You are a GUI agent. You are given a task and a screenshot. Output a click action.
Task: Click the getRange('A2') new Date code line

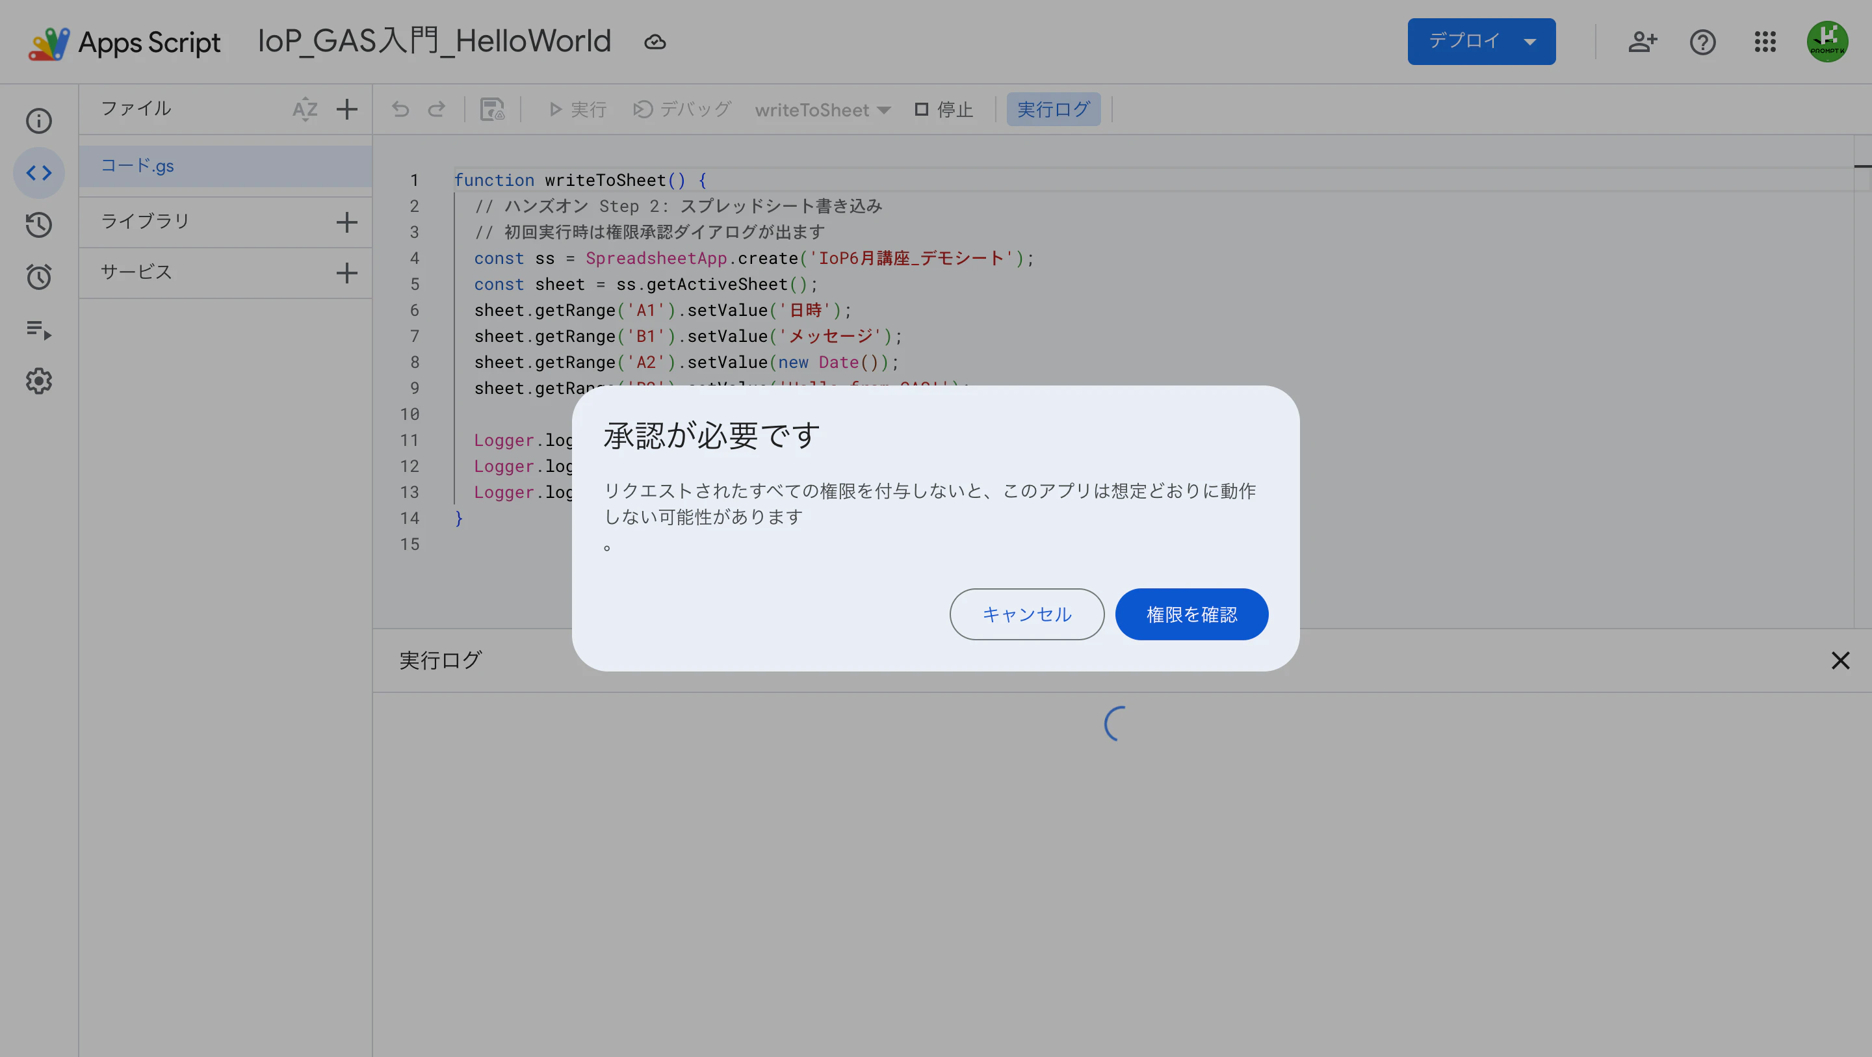(x=687, y=362)
